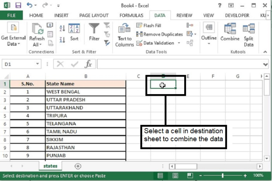Sort column A to Z ascending

[x=62, y=28]
